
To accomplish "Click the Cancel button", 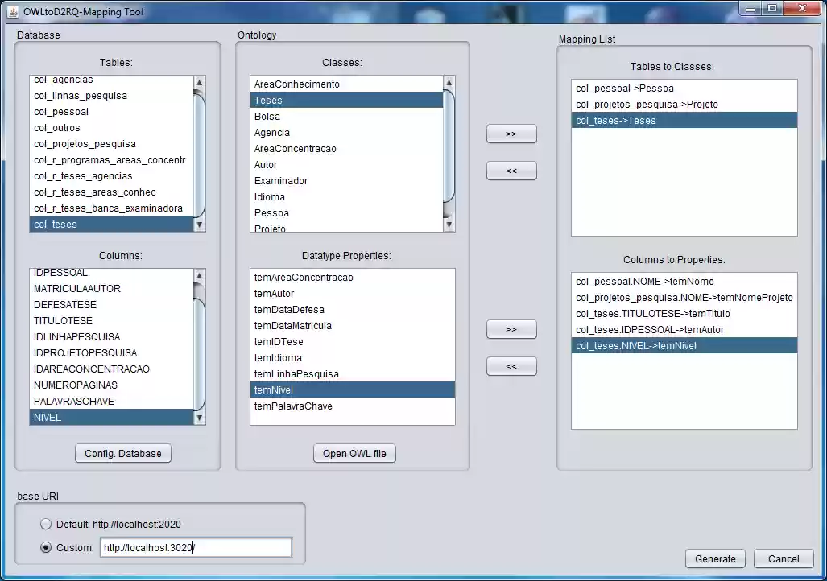I will pyautogui.click(x=782, y=558).
